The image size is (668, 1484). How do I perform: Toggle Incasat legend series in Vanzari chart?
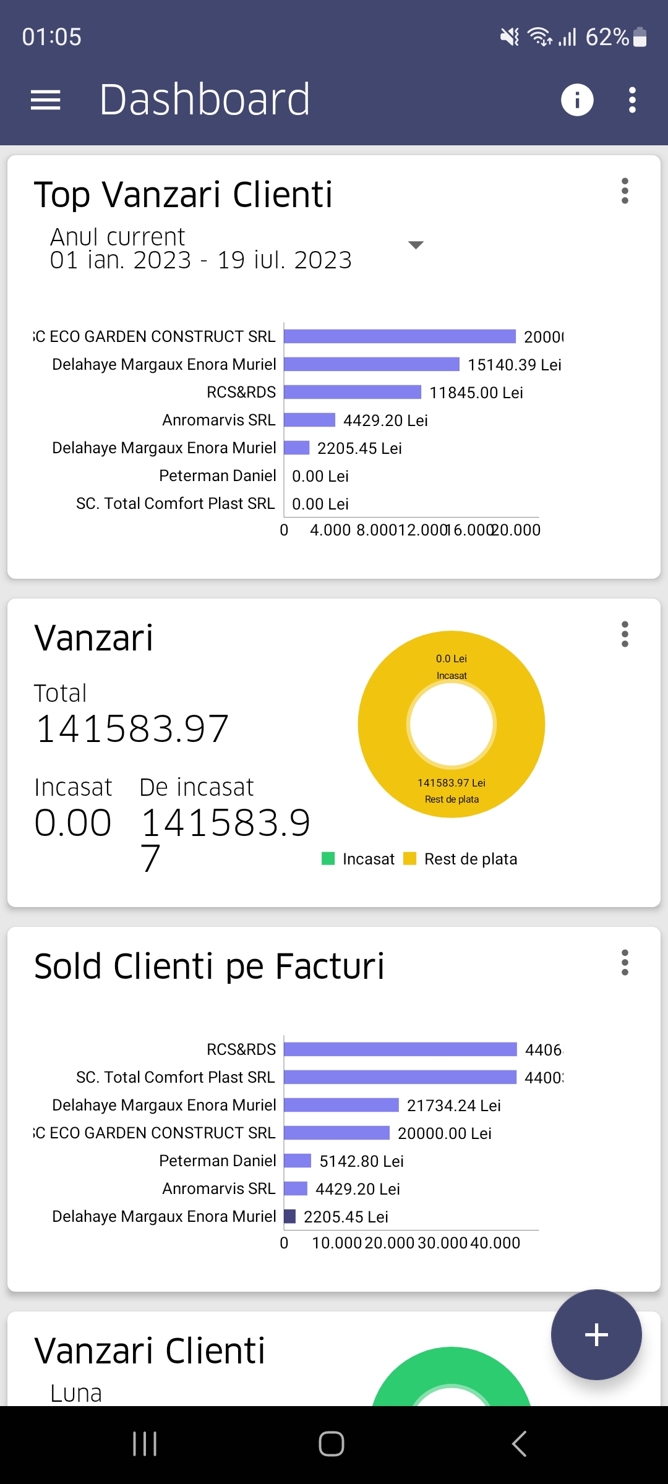(358, 859)
